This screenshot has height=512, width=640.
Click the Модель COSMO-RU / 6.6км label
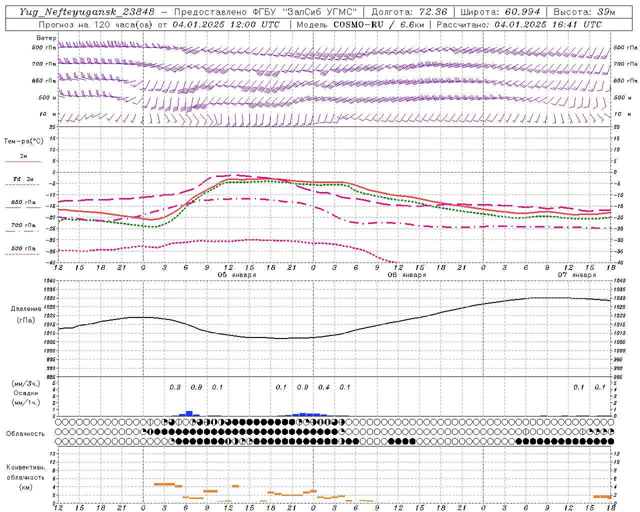tap(360, 24)
